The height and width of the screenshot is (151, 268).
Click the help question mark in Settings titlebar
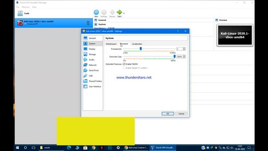click(x=178, y=31)
